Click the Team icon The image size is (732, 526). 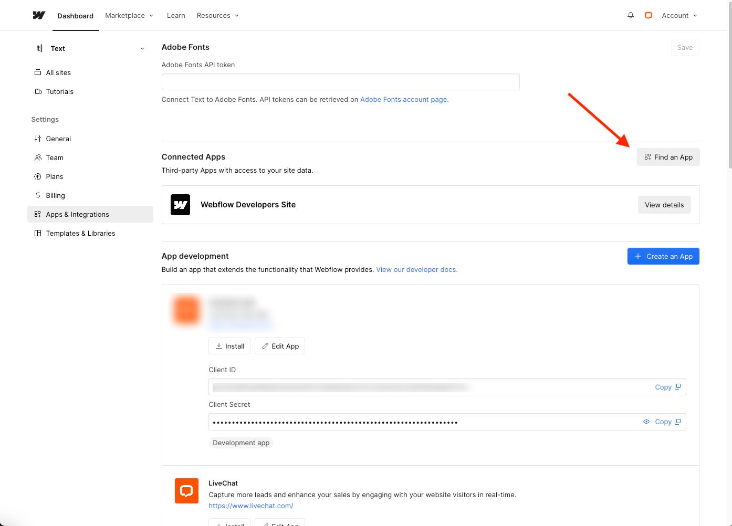pyautogui.click(x=38, y=157)
